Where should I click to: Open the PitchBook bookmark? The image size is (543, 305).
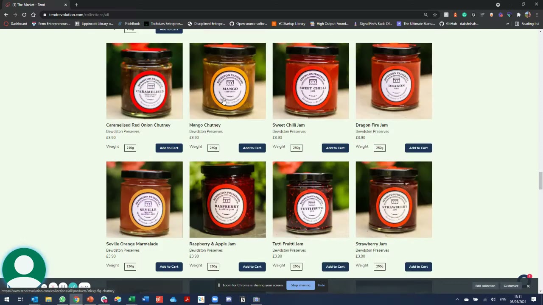click(x=129, y=24)
